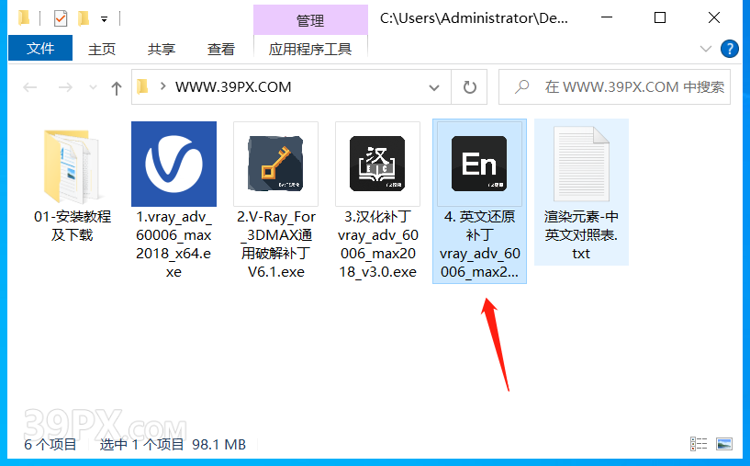This screenshot has width=750, height=466.
Task: Click the 渲染元素-中英文对照表.txt file name
Action: (x=581, y=234)
